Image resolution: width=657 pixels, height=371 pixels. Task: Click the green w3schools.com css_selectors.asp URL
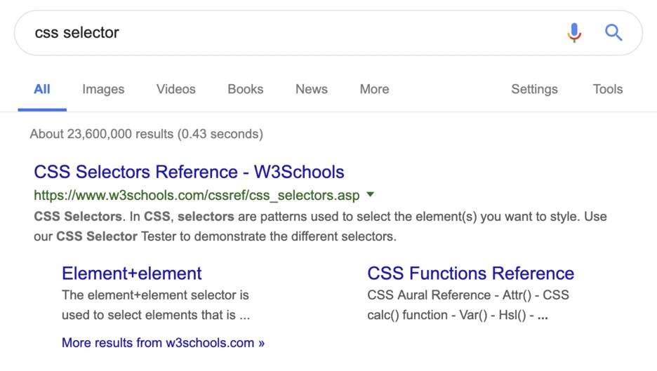point(197,195)
